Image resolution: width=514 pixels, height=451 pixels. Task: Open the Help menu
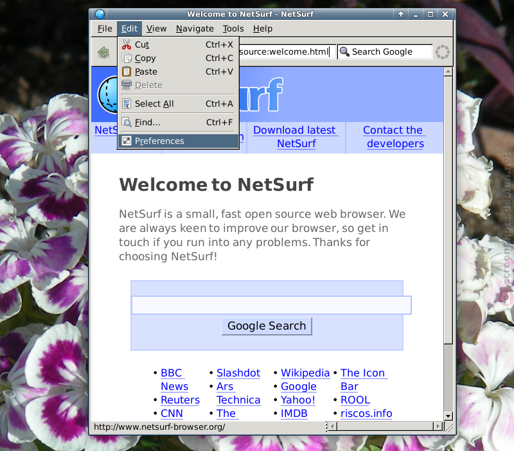tap(263, 29)
